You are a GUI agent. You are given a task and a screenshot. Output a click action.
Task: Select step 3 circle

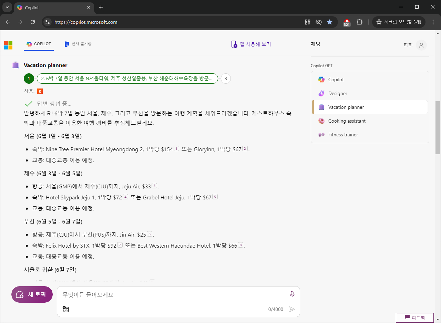pyautogui.click(x=226, y=79)
